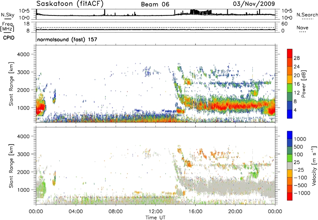This screenshot has width=318, height=220.
Task: Click the 'Time UT' axis title
Action: (x=155, y=218)
